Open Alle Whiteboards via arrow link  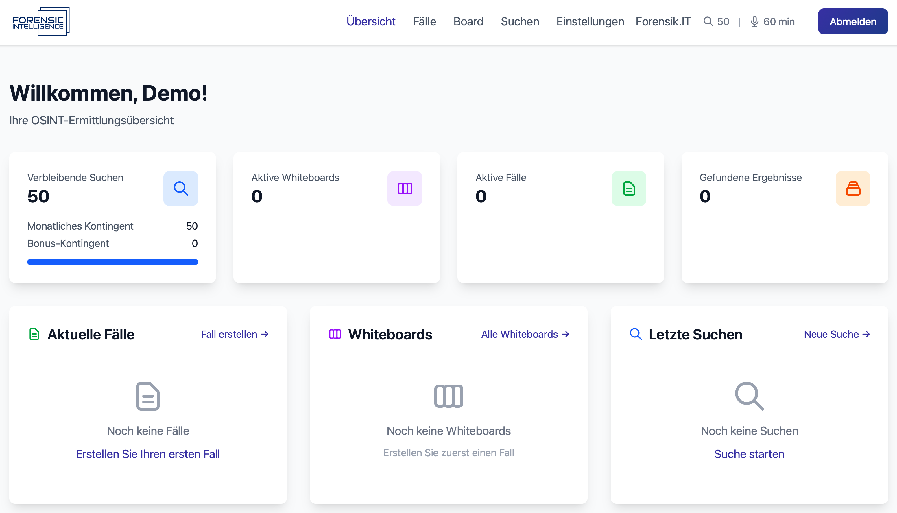pyautogui.click(x=525, y=334)
